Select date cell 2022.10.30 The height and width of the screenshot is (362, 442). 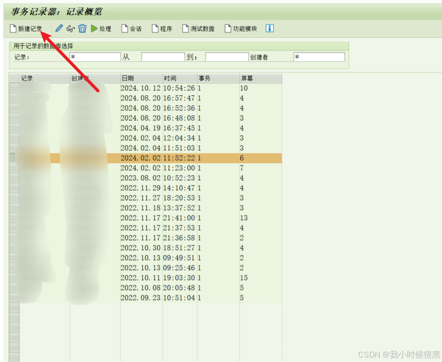point(140,248)
